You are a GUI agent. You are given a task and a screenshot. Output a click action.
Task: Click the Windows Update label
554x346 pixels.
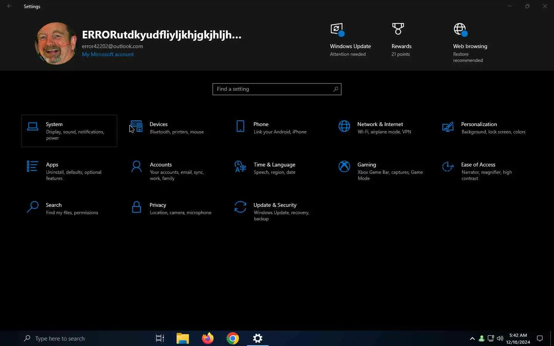pyautogui.click(x=350, y=46)
